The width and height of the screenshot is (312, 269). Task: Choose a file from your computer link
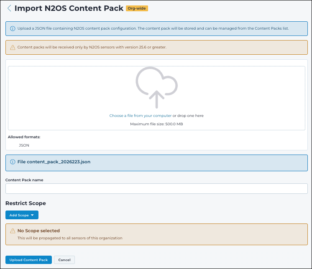click(x=140, y=116)
